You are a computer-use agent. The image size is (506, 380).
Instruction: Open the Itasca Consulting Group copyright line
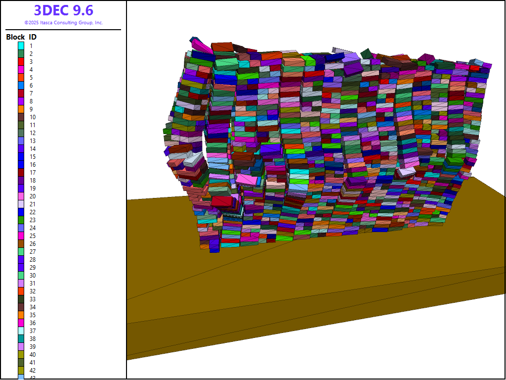(x=63, y=23)
